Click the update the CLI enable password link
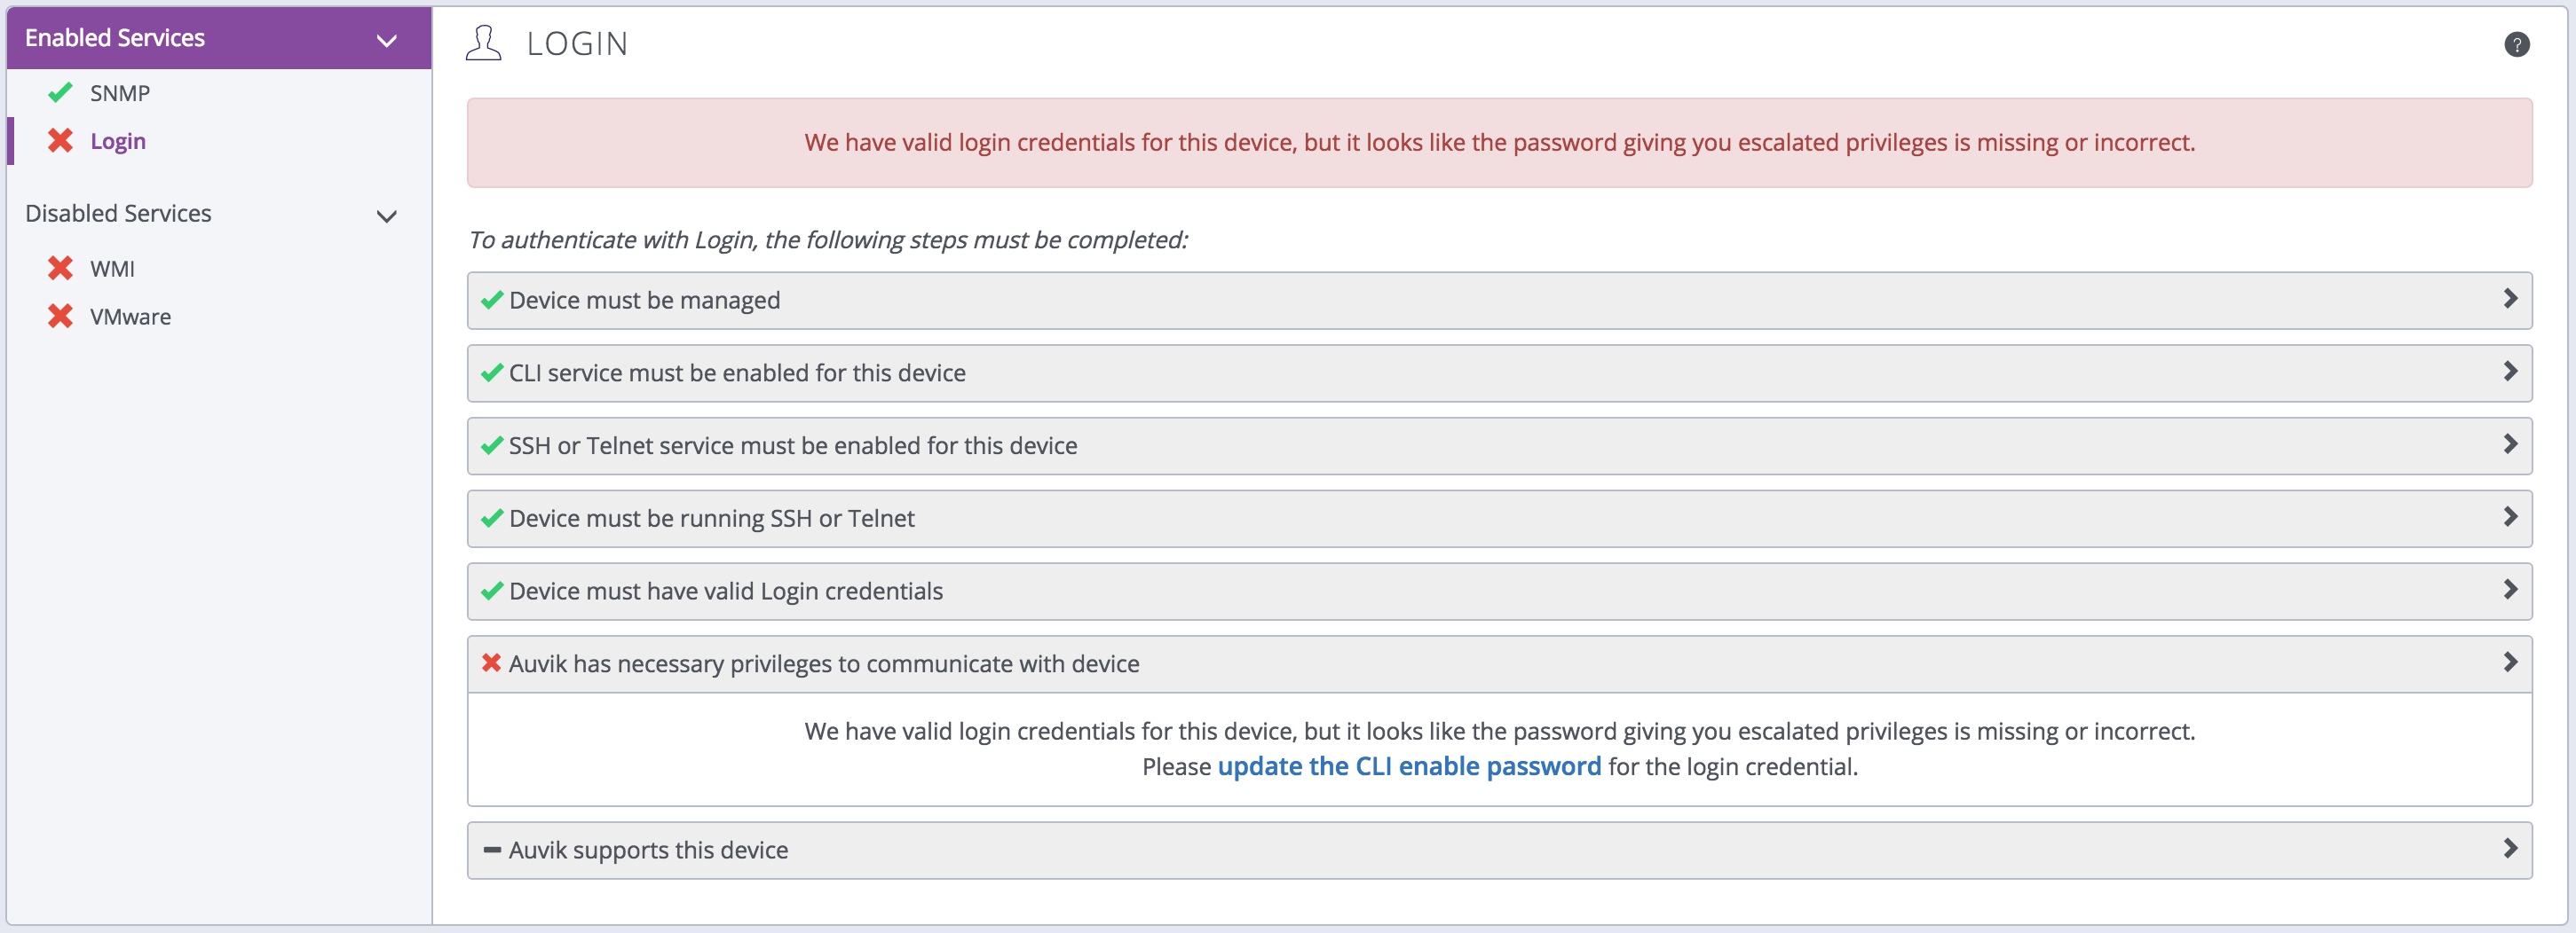This screenshot has height=933, width=2576. [x=1408, y=766]
